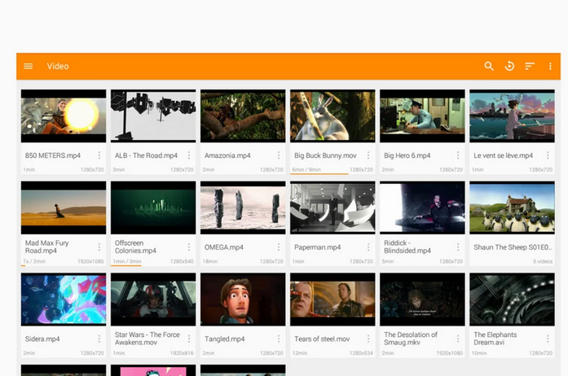Image resolution: width=568 pixels, height=376 pixels.
Task: Select the '12min' duration label
Action: point(300,353)
